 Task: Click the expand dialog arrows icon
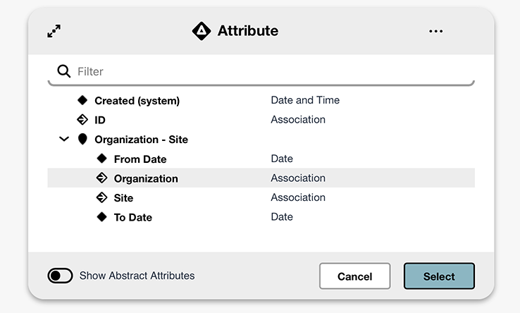[54, 31]
